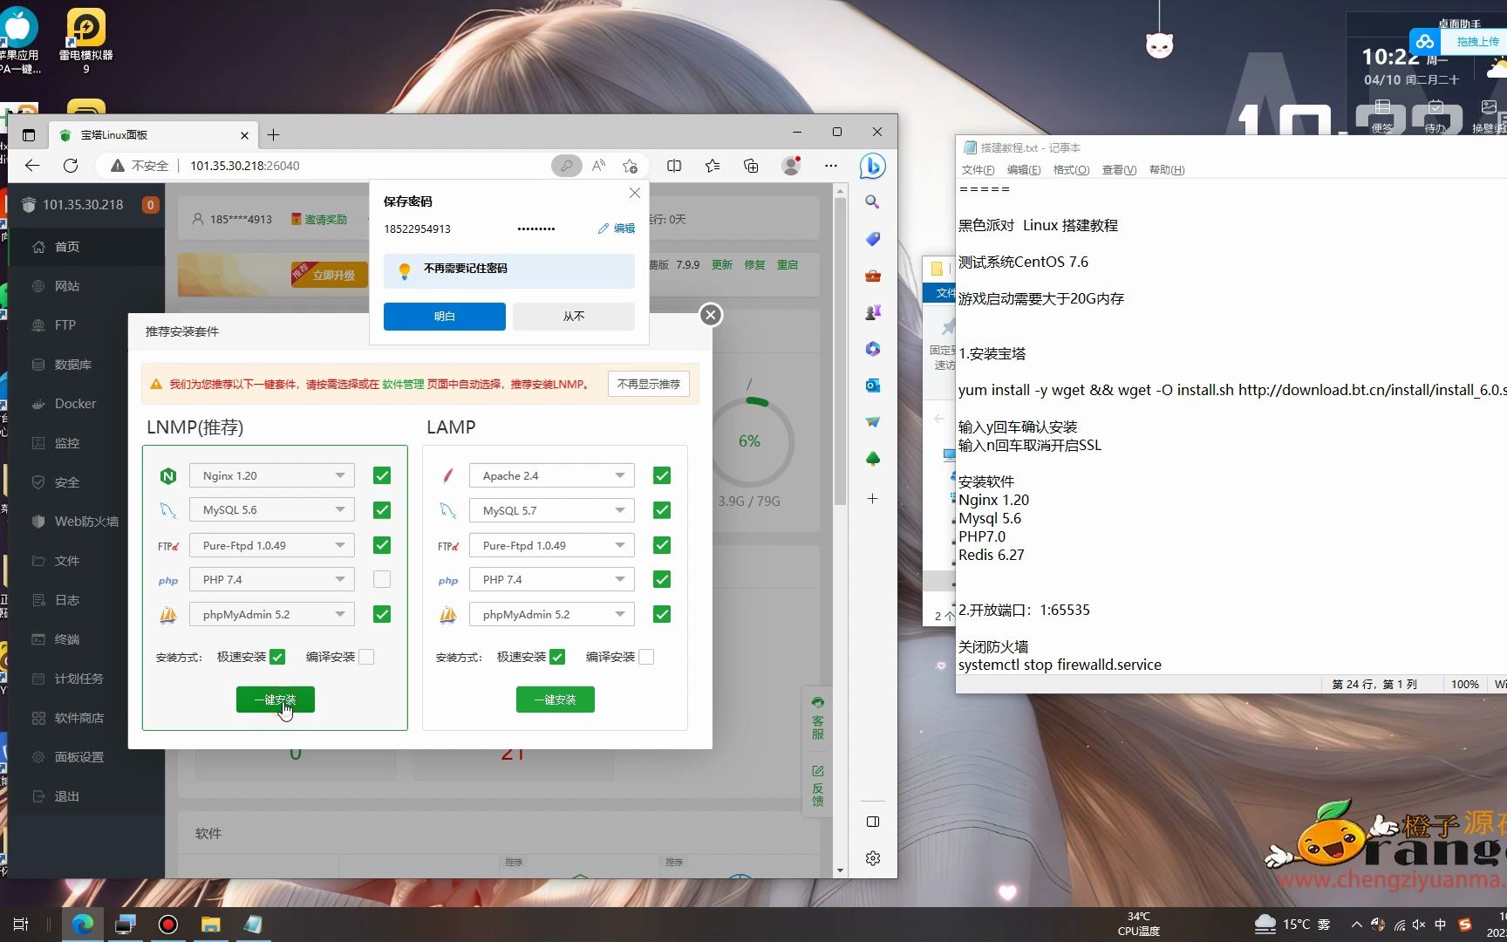Uncheck the LNMP phpMyAdmin 5.2 checkbox

click(x=382, y=614)
